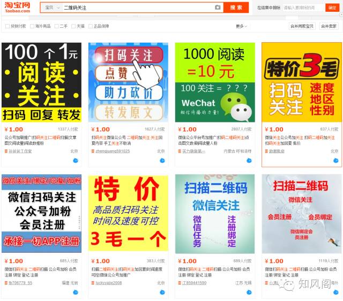Image resolution: width=343 pixels, height=301 pixels.
Task: Open seller zhenguang591025's shop link
Action: click(113, 151)
